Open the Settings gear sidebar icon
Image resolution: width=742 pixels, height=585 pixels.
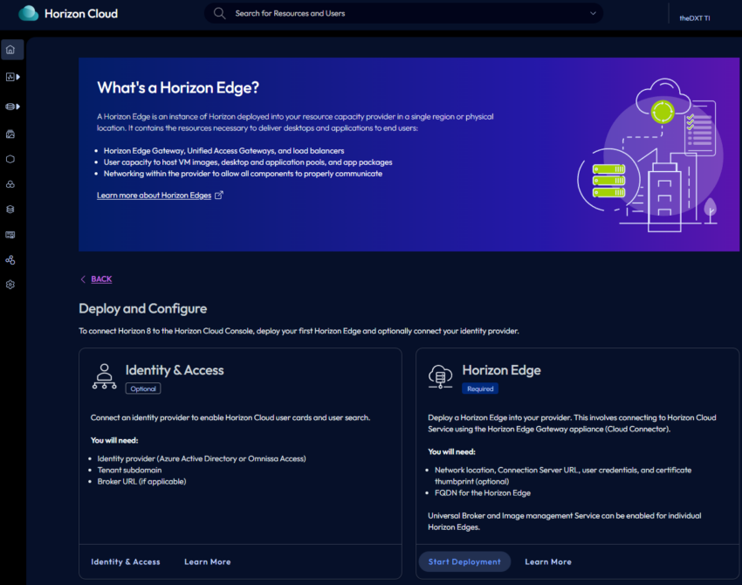(x=10, y=285)
